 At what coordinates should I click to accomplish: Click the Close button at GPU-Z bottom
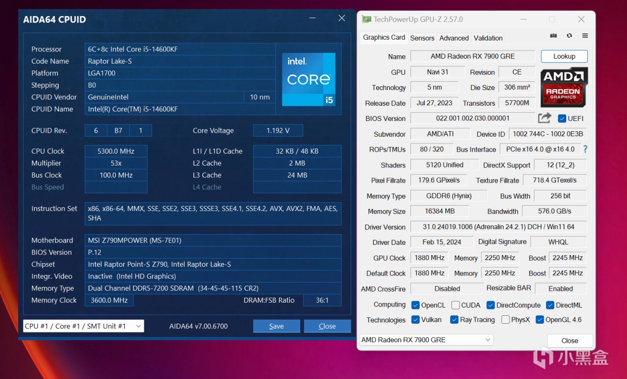[x=570, y=341]
